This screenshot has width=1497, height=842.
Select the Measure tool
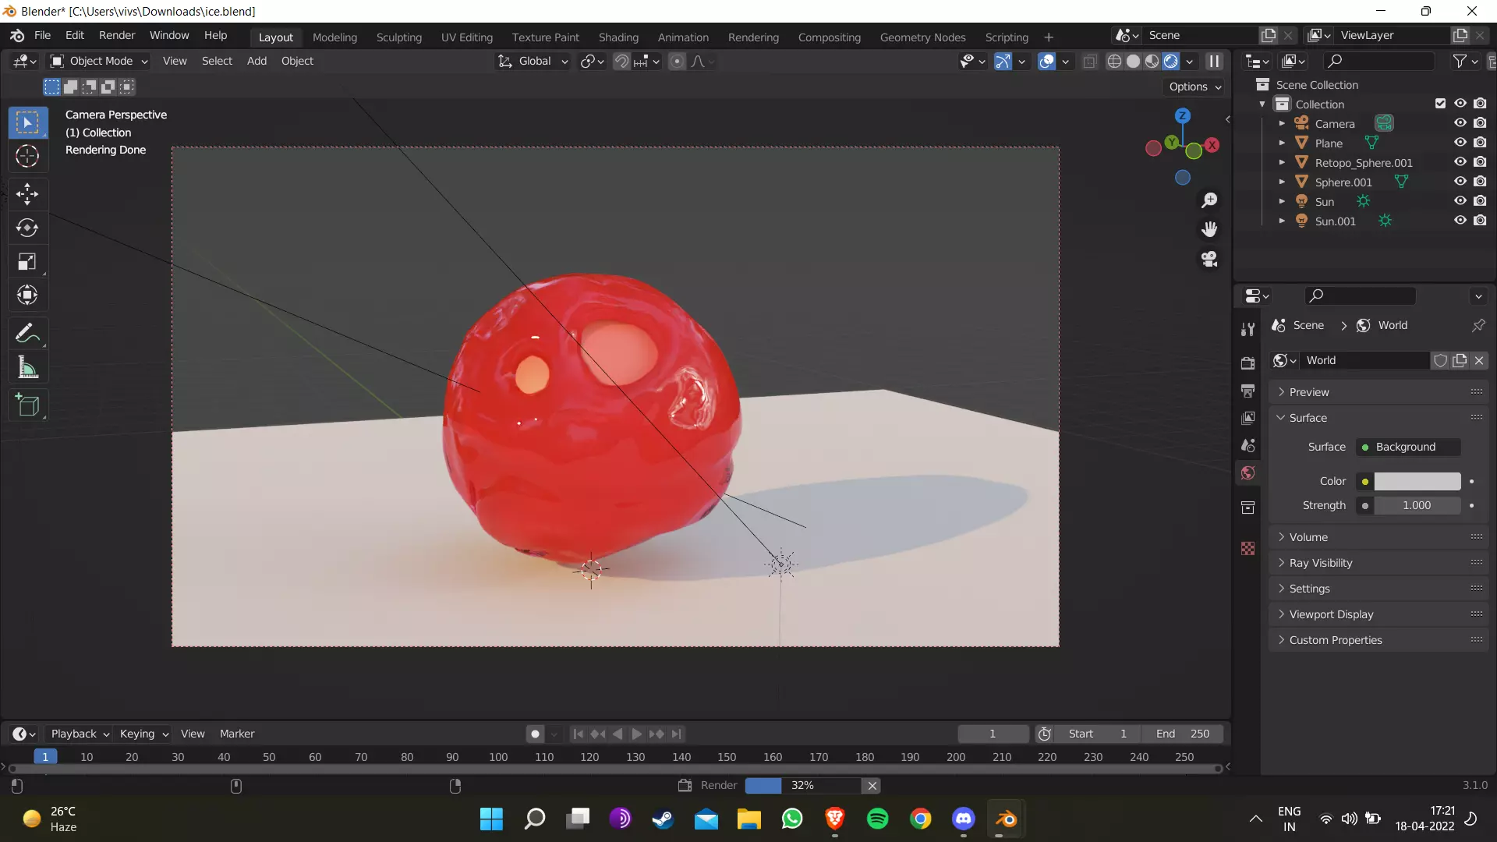point(27,367)
